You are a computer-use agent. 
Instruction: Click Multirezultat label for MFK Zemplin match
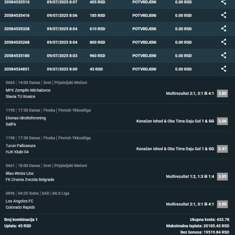pos(190,94)
